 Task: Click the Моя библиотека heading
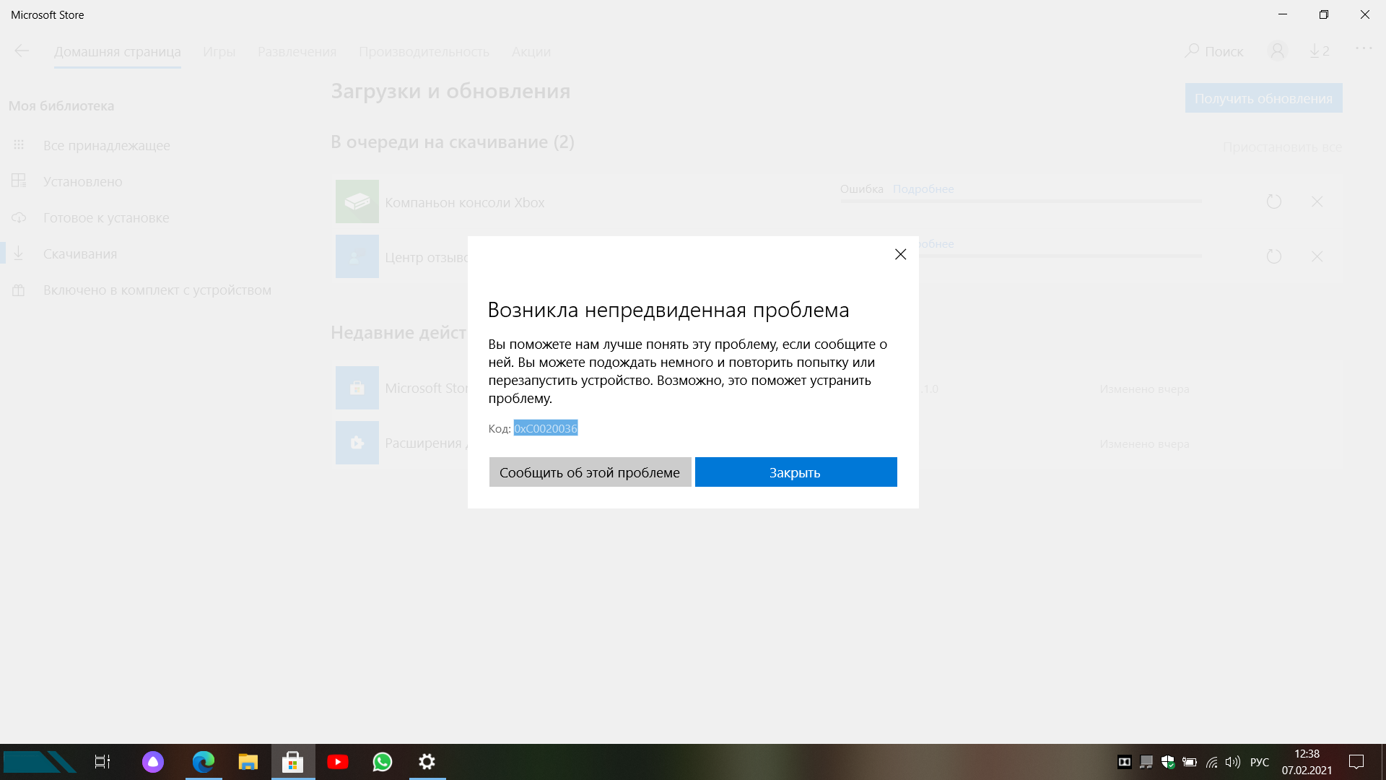pyautogui.click(x=61, y=105)
